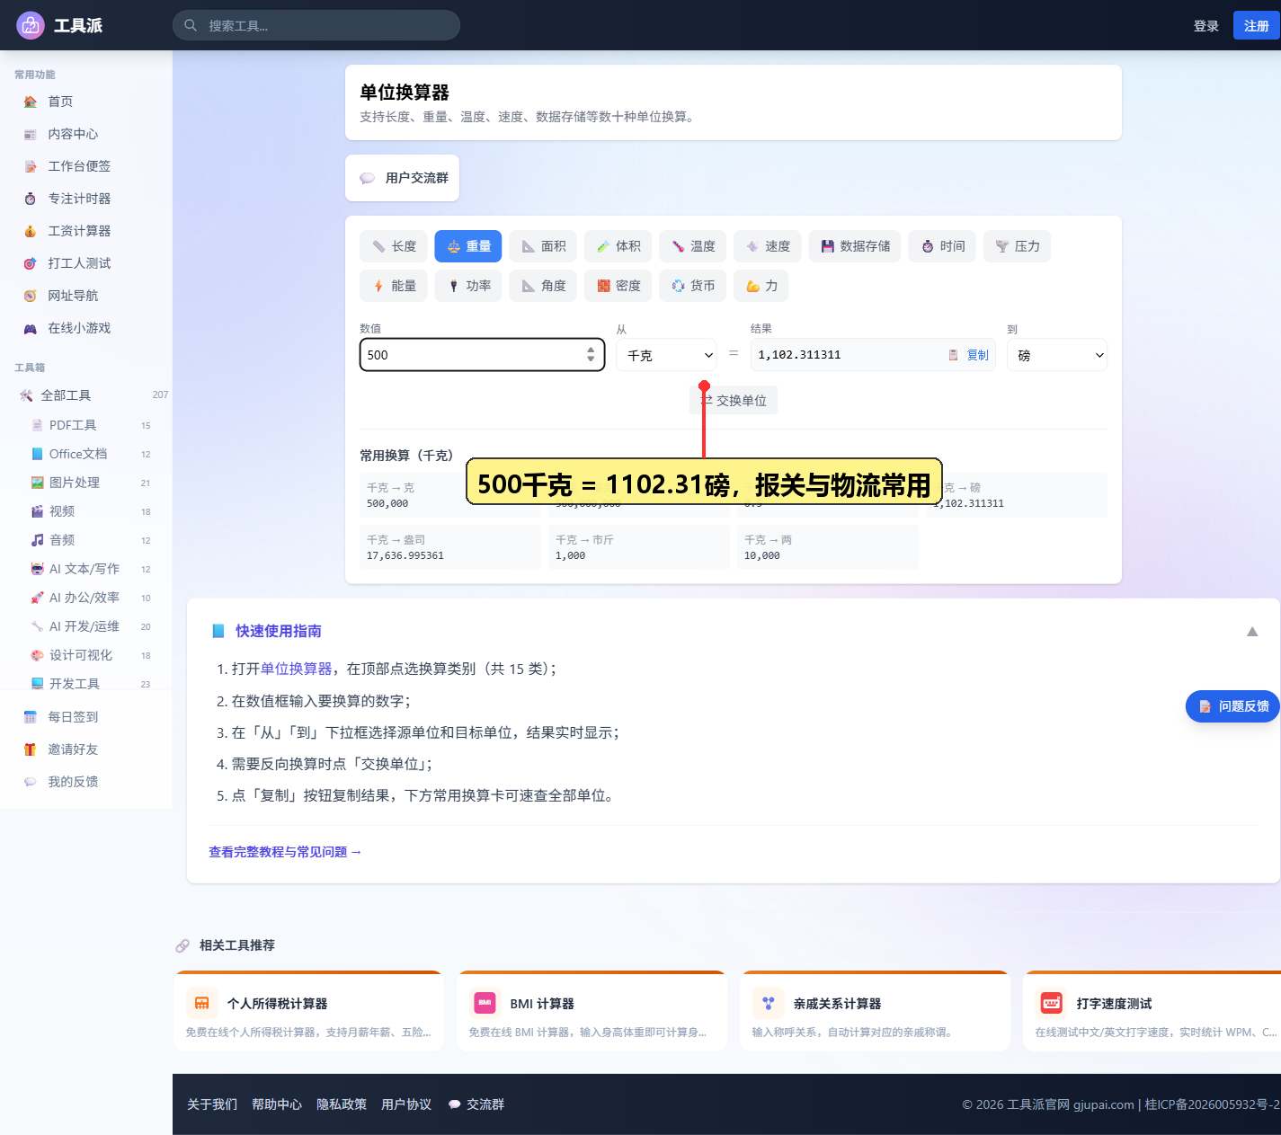Select the 面积 category tab
1281x1135 pixels.
coord(543,246)
